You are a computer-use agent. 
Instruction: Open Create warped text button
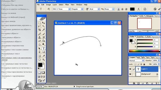[x=139, y=9]
